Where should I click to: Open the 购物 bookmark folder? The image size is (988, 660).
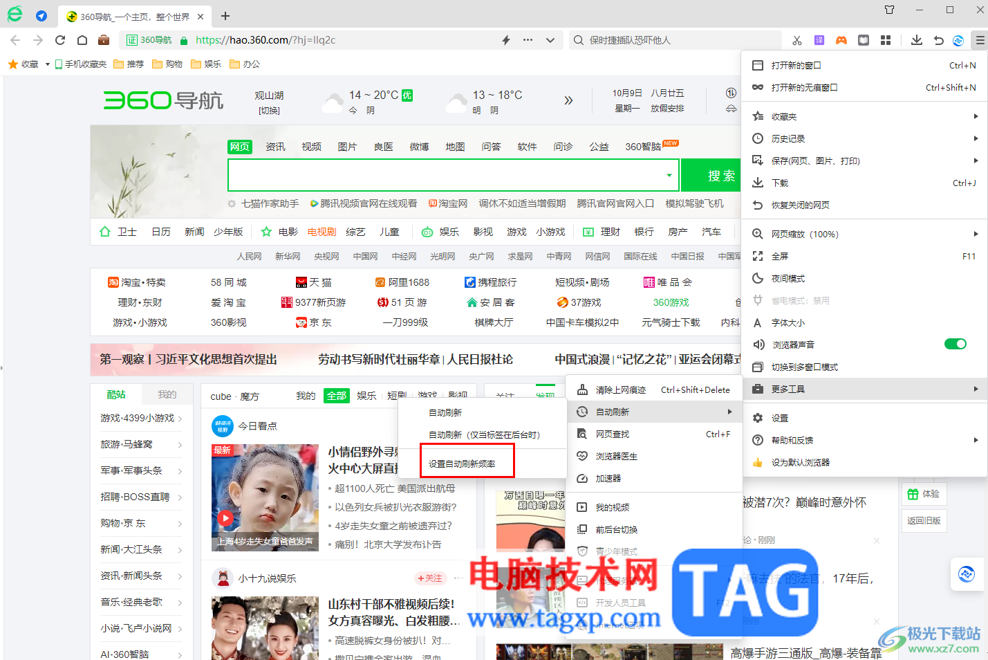click(168, 64)
